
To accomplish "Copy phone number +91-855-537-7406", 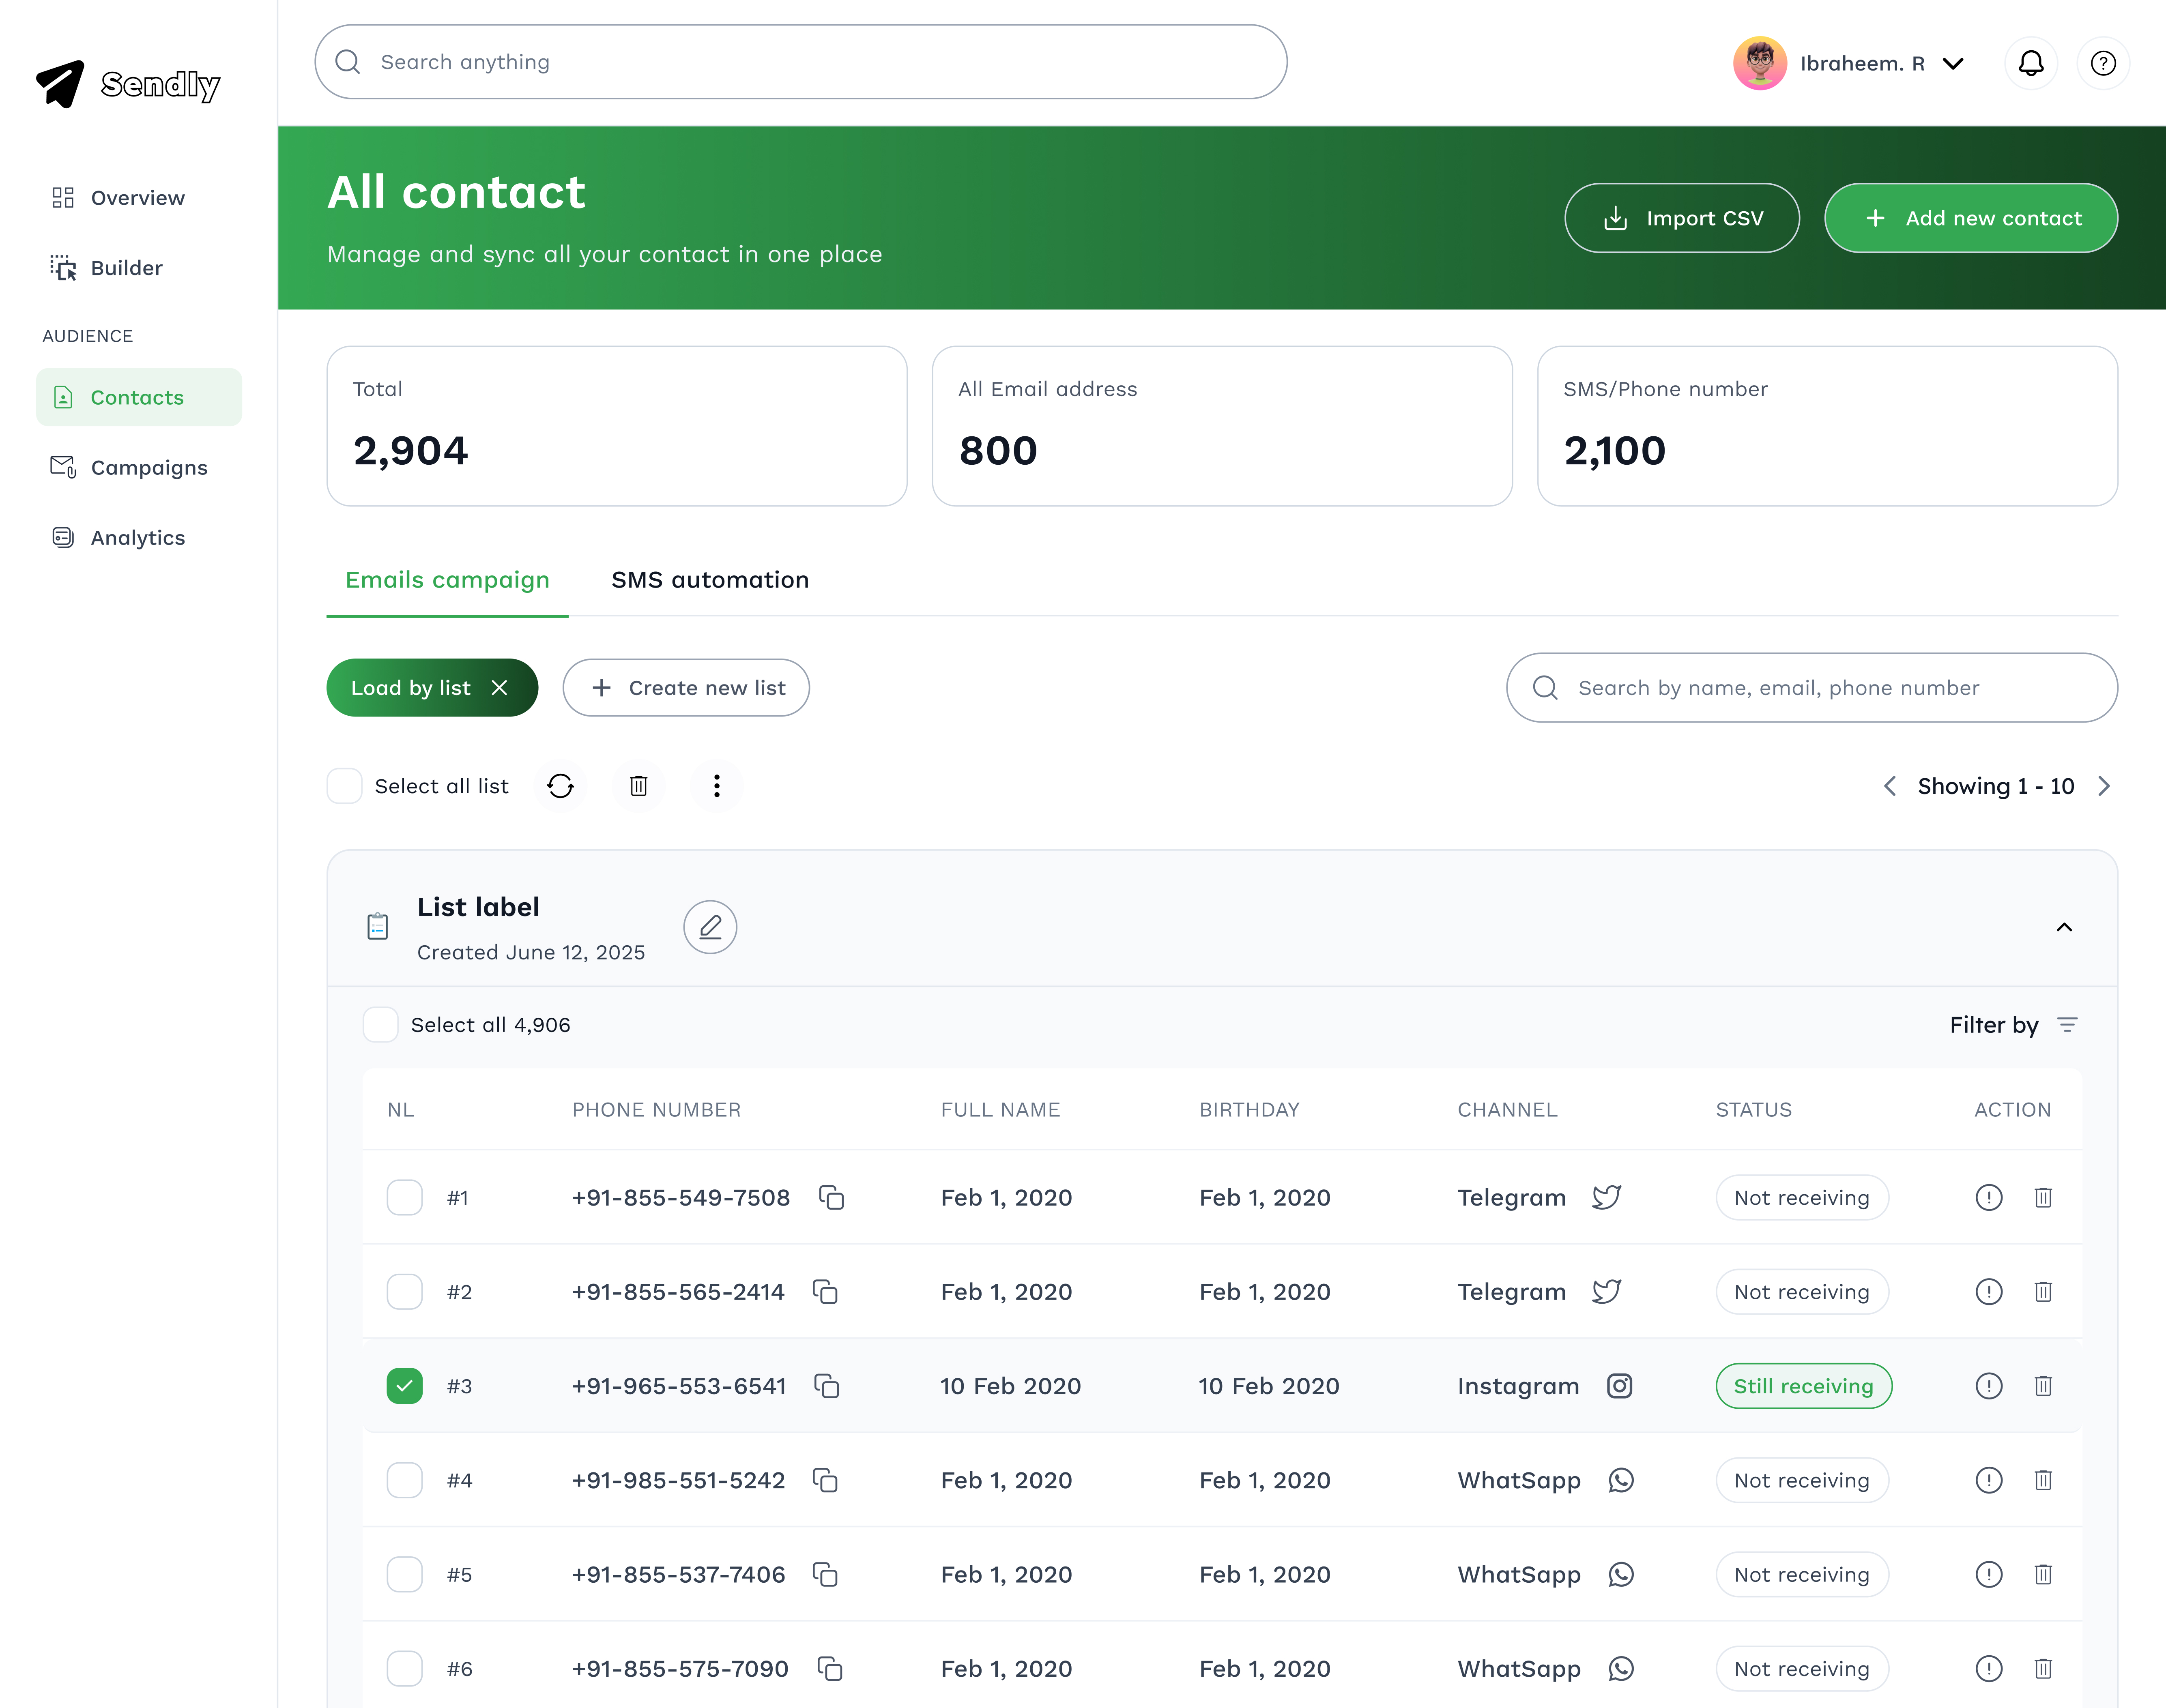I will 825,1574.
